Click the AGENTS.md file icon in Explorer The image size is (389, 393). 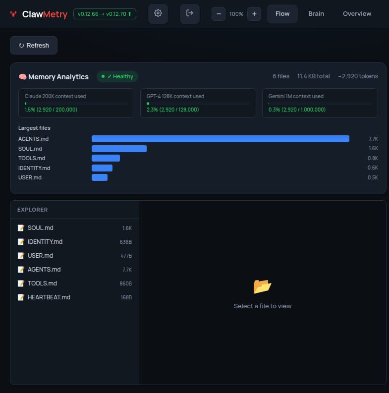pos(21,270)
